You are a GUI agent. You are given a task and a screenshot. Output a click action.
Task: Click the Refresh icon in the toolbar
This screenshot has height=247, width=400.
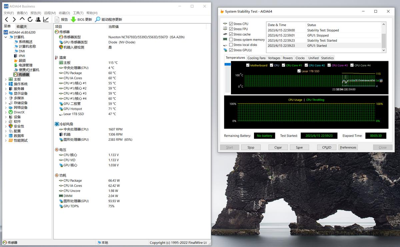tap(30, 19)
